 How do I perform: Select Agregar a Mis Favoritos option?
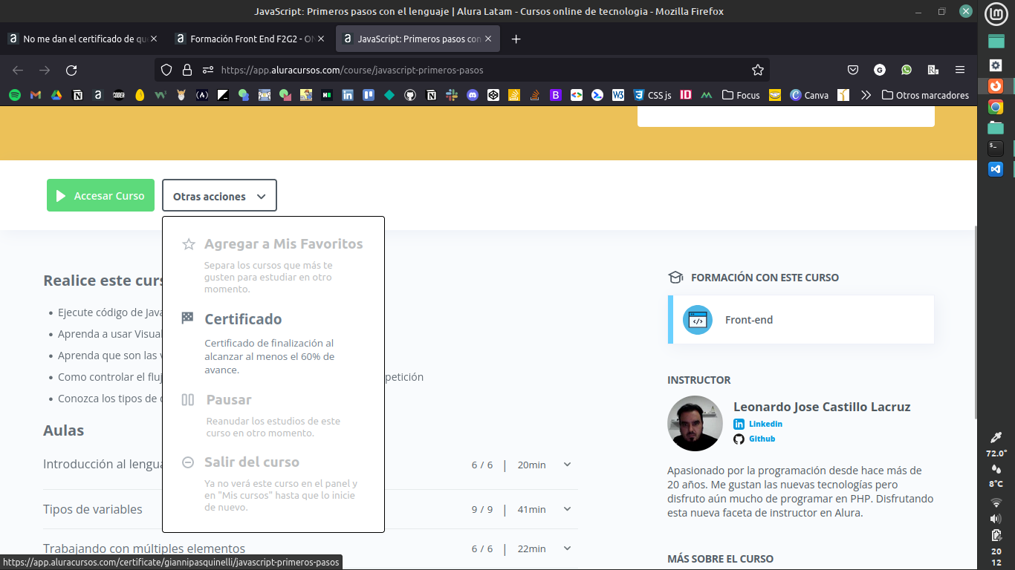tap(273, 265)
